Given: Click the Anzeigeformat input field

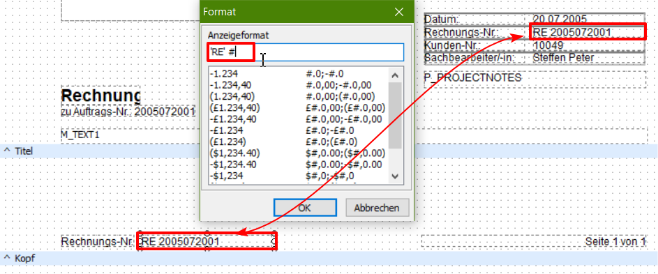Looking at the screenshot, I should [306, 52].
